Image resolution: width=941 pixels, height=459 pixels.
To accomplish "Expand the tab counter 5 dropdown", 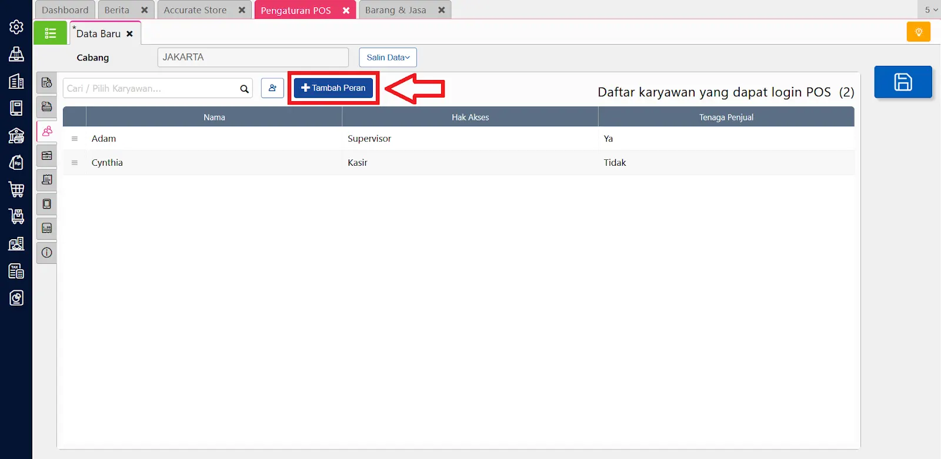I will pyautogui.click(x=931, y=10).
